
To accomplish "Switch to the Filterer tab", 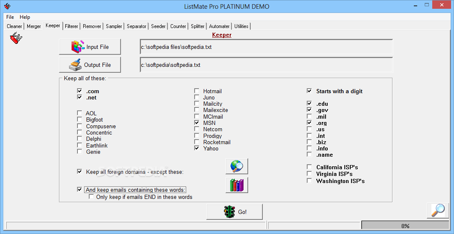I will coord(72,26).
